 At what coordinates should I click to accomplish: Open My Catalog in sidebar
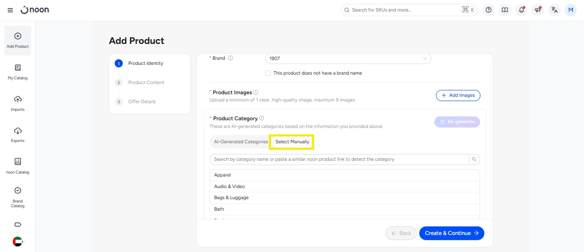point(18,72)
